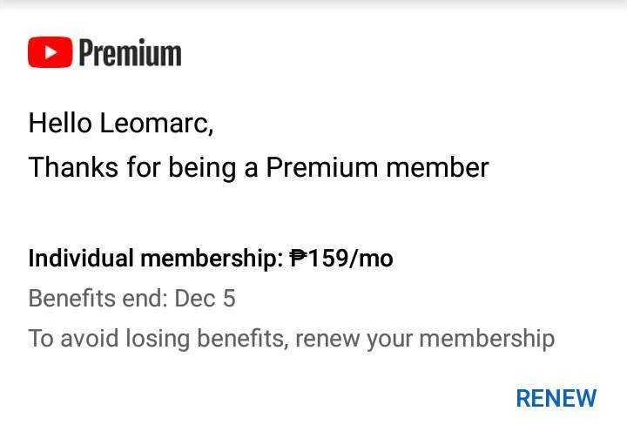Click the Benefits end label
The height and width of the screenshot is (438, 627).
point(98,299)
